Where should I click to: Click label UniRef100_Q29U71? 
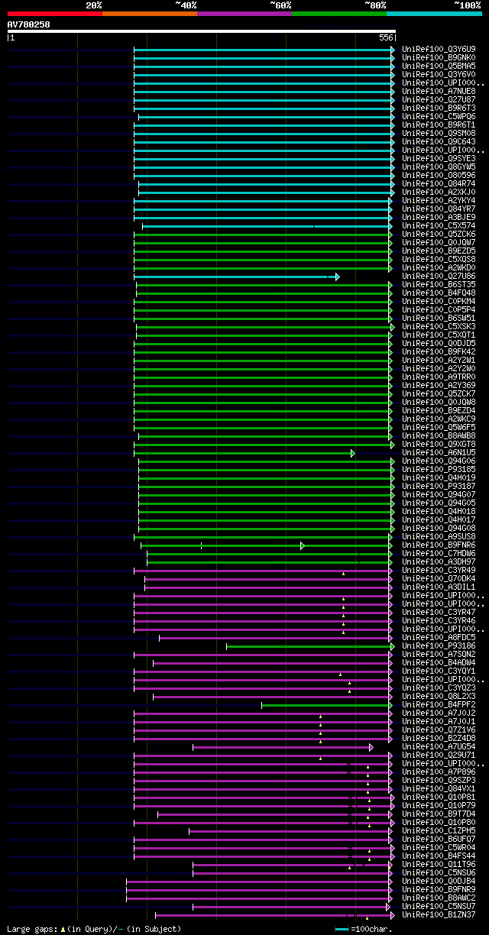[439, 755]
